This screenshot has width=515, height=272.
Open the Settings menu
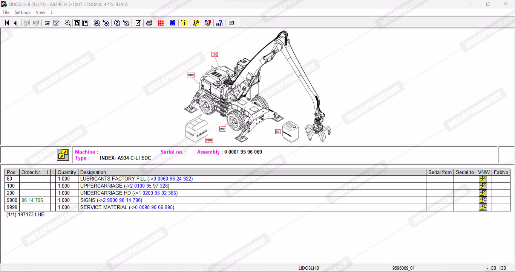(x=23, y=12)
